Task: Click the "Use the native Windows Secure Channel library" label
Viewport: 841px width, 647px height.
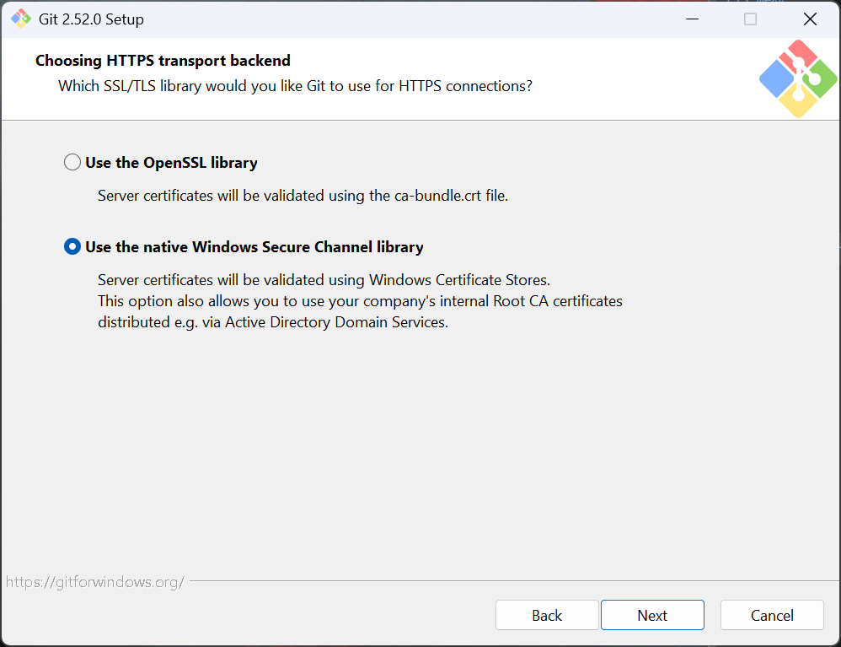Action: point(254,247)
